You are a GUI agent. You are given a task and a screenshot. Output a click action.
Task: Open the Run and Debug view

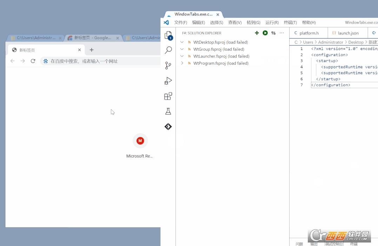point(168,81)
